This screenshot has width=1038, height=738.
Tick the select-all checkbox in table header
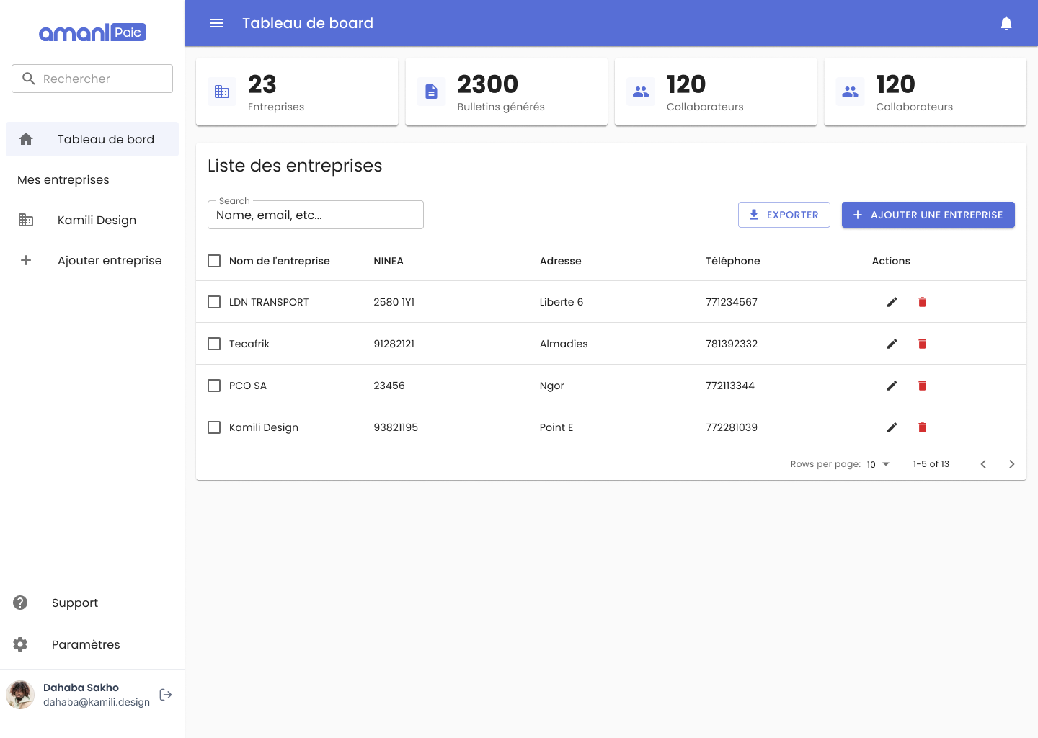(214, 261)
